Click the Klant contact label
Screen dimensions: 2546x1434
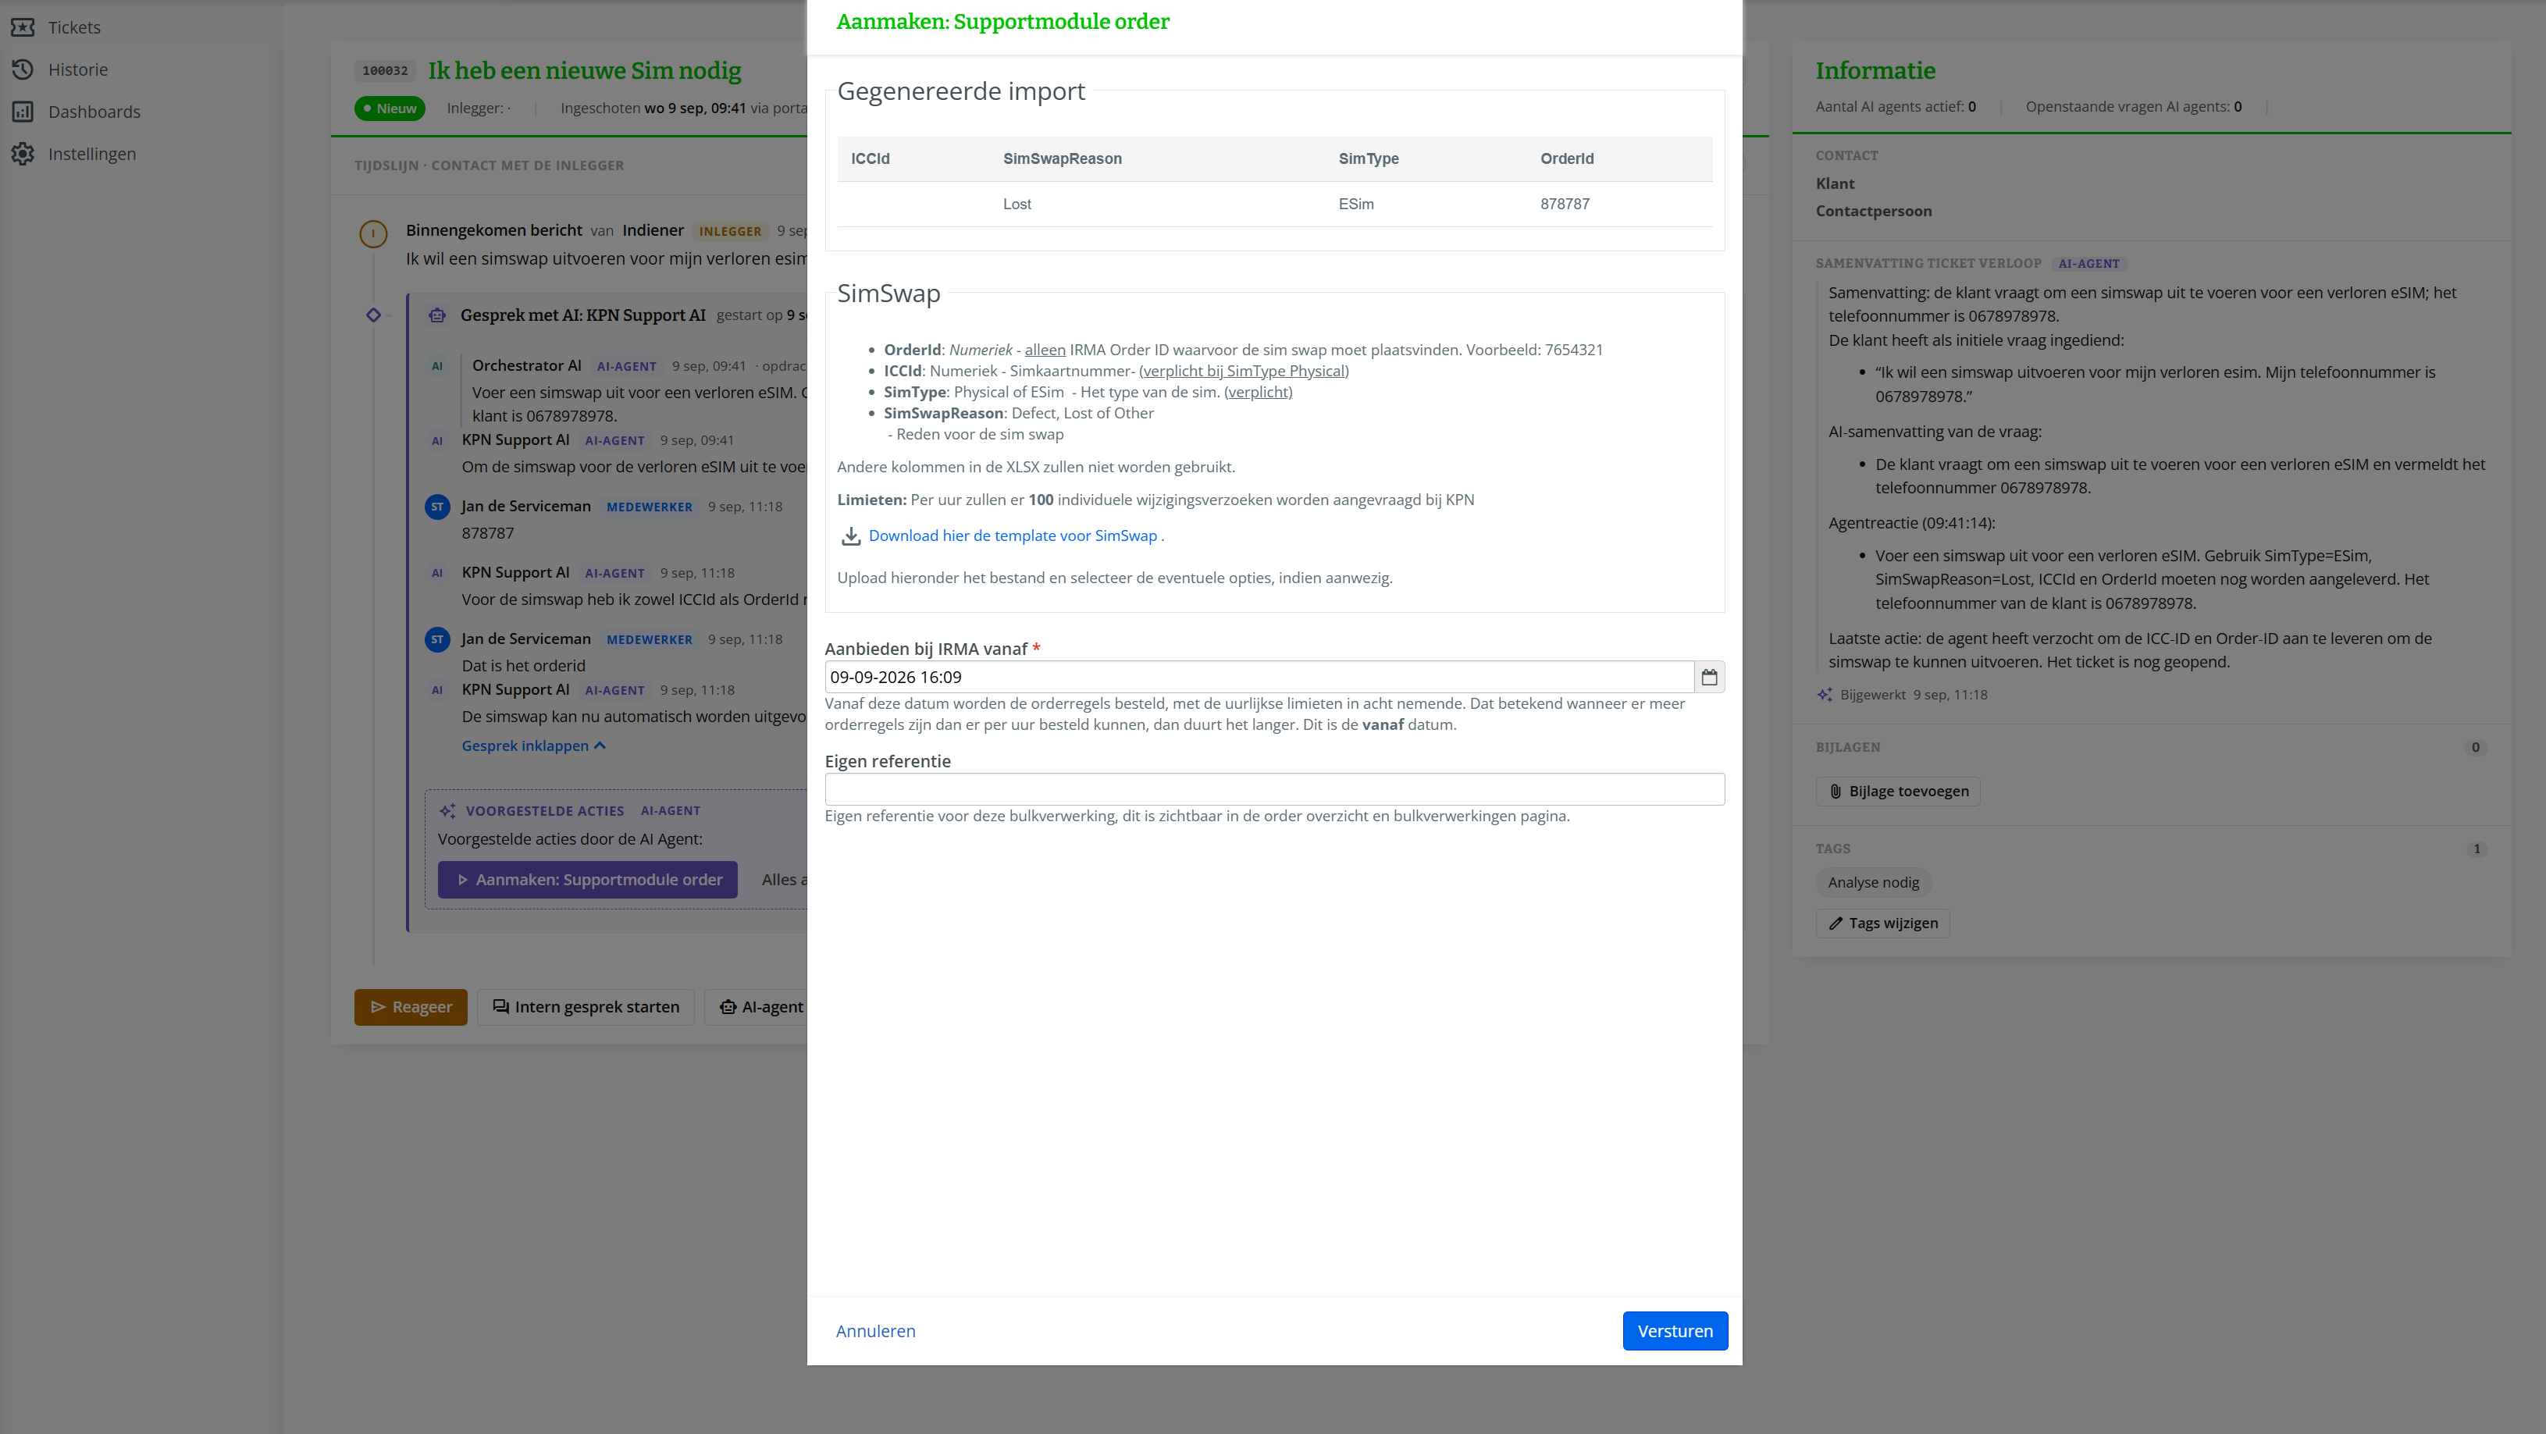(1835, 183)
